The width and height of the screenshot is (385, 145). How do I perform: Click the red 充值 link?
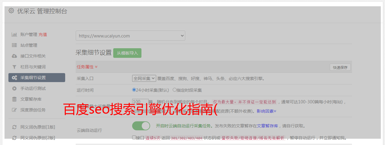coord(43,34)
